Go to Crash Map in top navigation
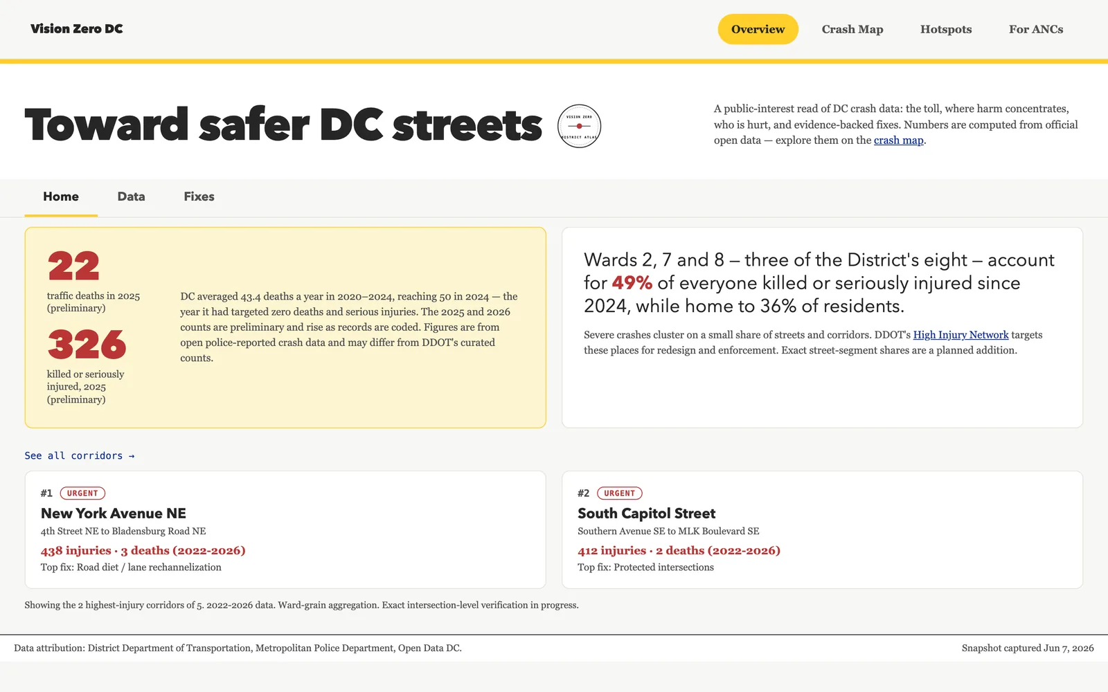The width and height of the screenshot is (1108, 692). point(852,29)
